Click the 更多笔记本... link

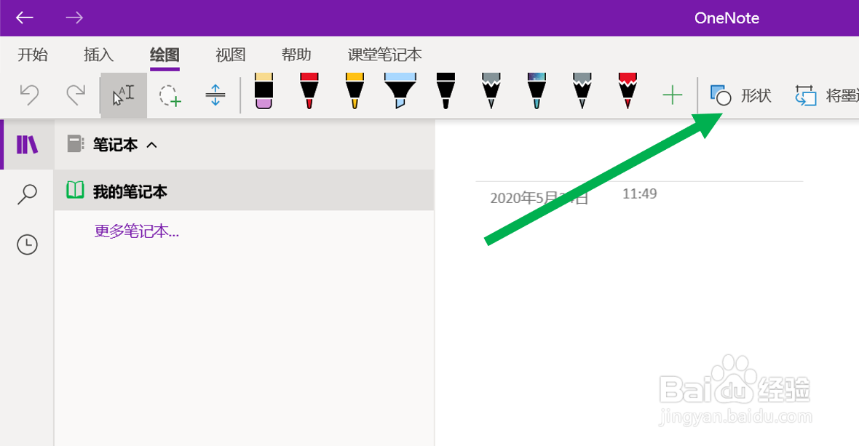[x=136, y=231]
